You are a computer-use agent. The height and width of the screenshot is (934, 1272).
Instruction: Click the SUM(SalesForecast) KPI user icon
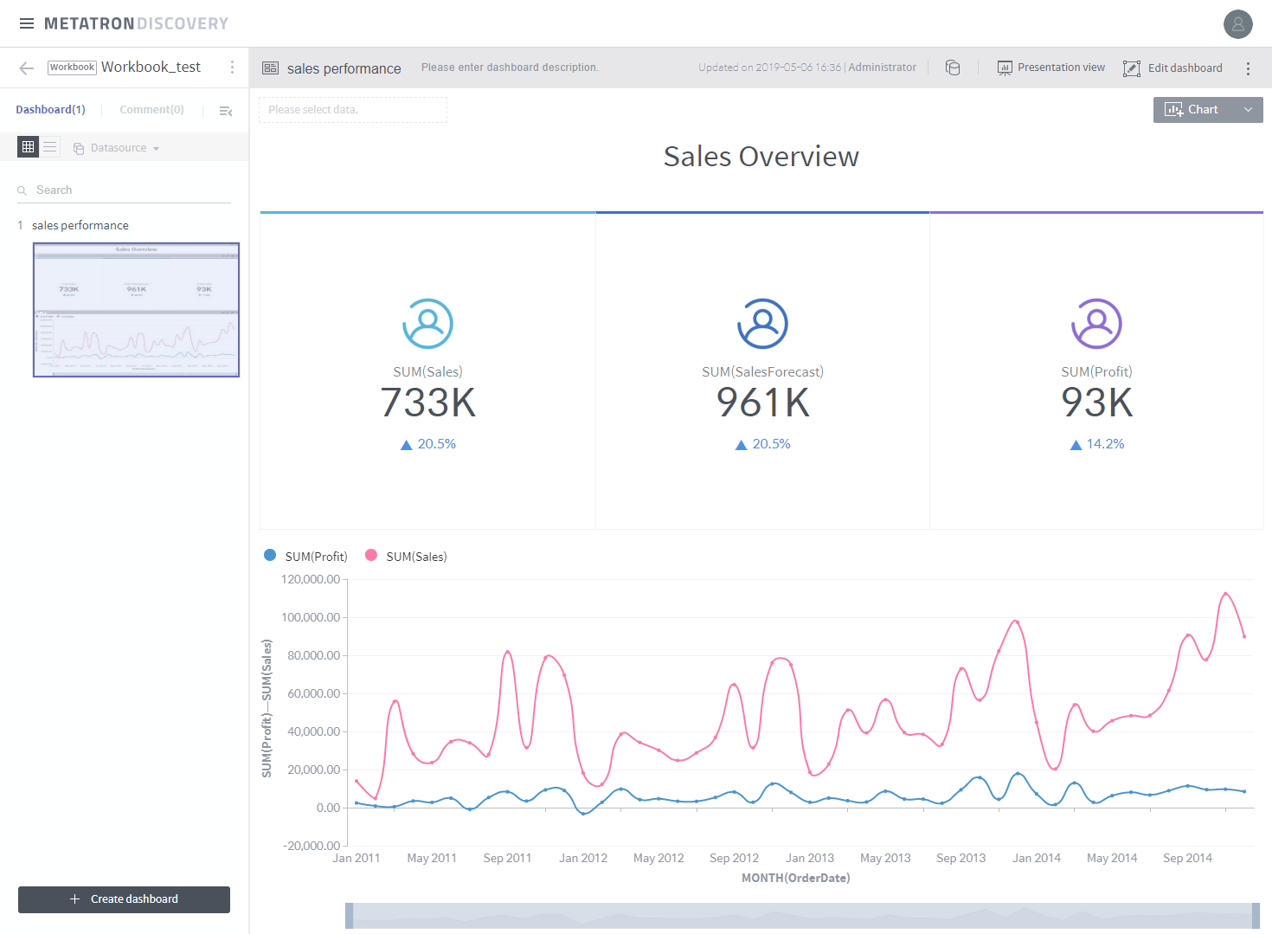[x=762, y=324]
